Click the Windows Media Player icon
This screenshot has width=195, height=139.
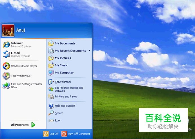(6, 66)
